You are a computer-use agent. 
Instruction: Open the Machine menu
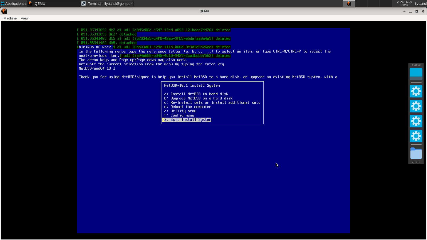10,18
